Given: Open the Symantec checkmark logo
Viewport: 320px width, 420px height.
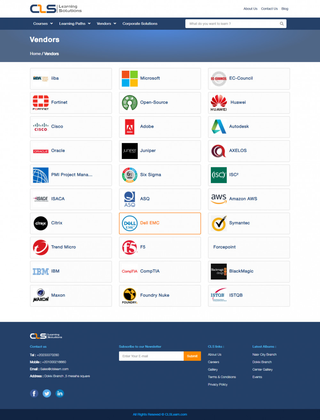Looking at the screenshot, I should [x=219, y=223].
